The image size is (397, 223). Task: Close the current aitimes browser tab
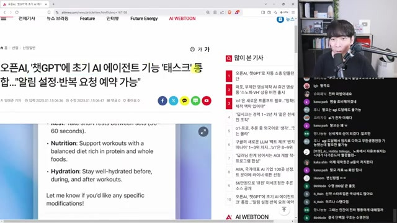tap(46, 4)
